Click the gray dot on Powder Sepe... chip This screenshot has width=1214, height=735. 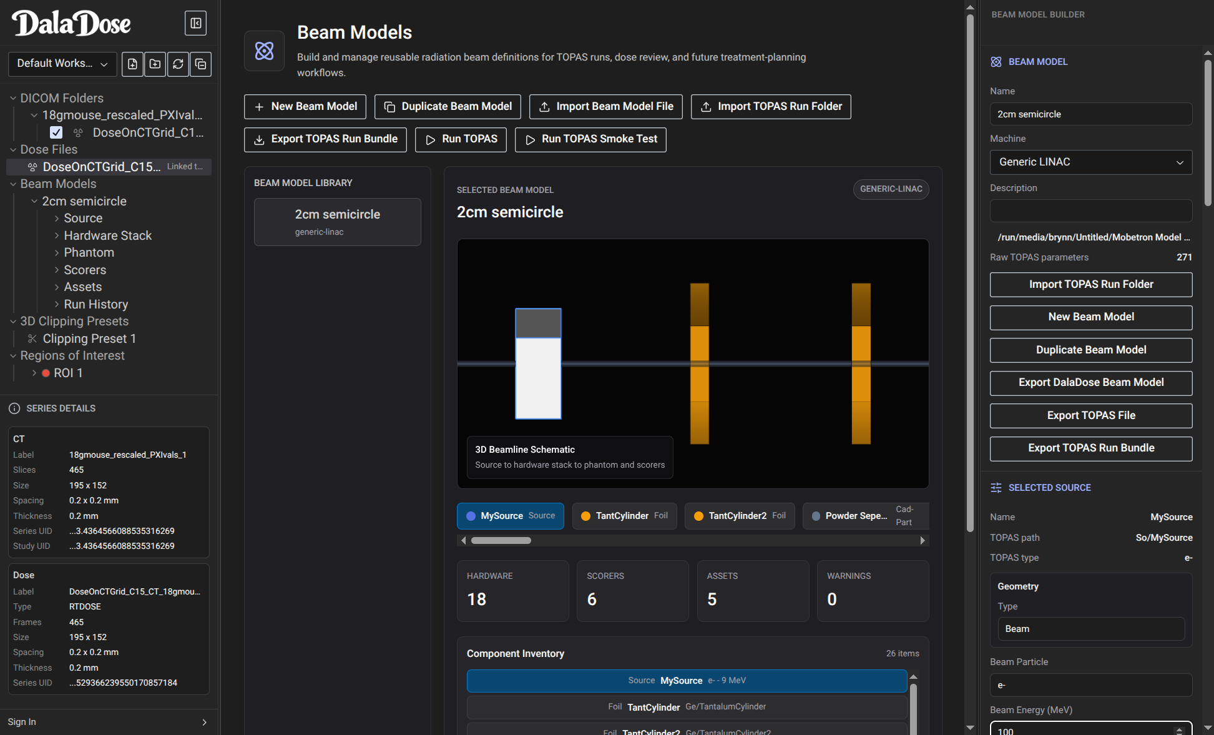coord(816,516)
